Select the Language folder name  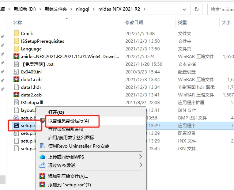coord(31,49)
